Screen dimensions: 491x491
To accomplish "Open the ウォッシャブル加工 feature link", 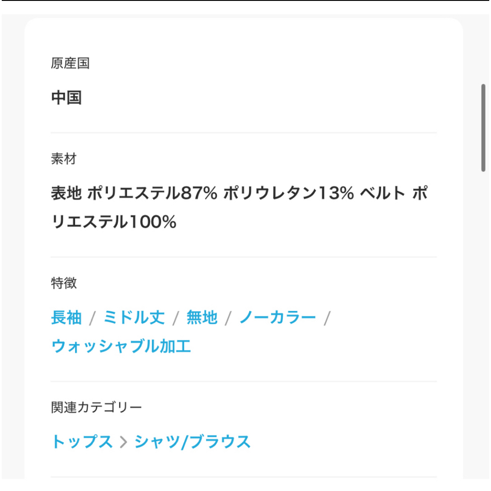I will [121, 346].
